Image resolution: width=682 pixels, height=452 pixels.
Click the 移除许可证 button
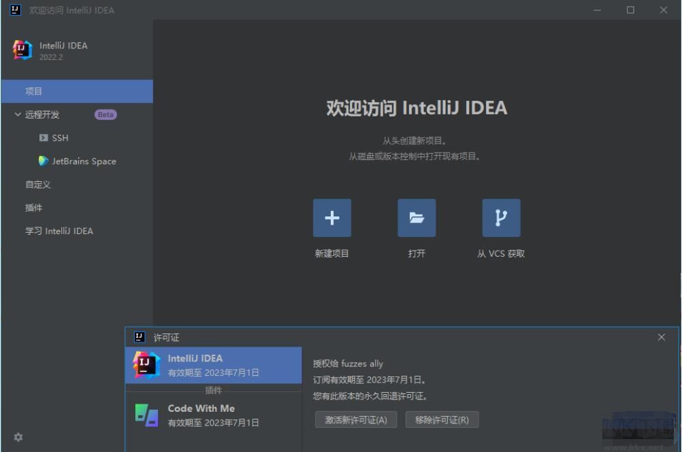pyautogui.click(x=442, y=419)
